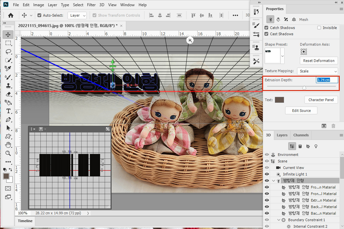Select the Clone Stamp tool

(x=8, y=85)
